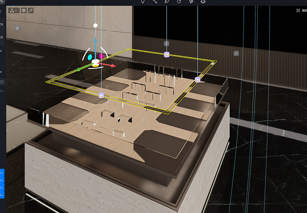Viewport: 307px width, 213px height.
Task: Click the leaf-shaped icon in top toolbar
Action: 166,2
